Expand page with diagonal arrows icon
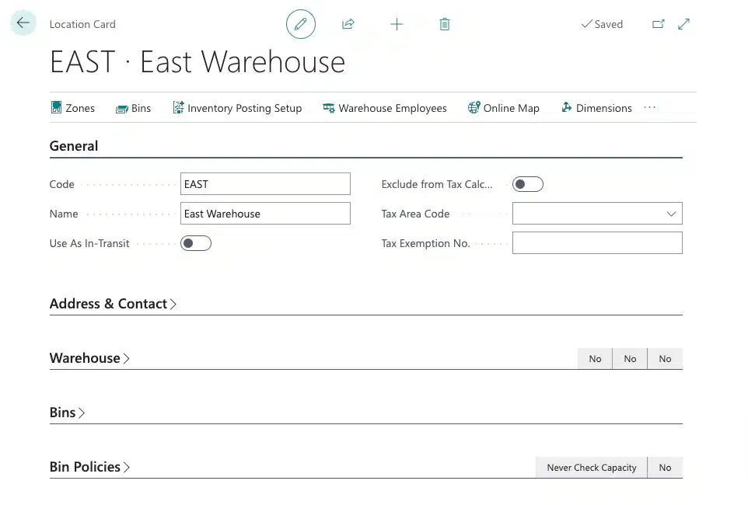This screenshot has height=505, width=748. (683, 24)
